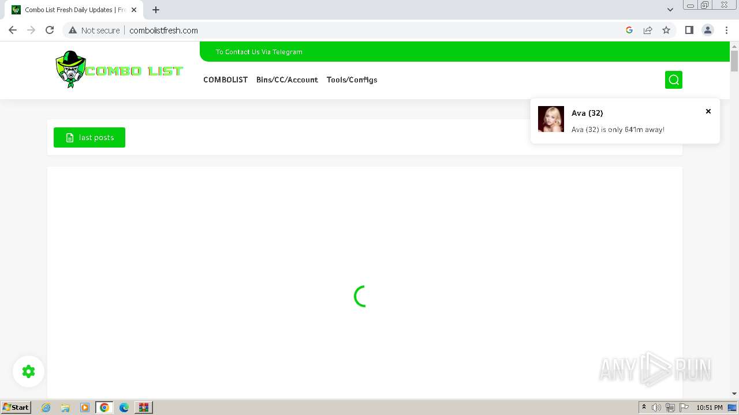This screenshot has width=739, height=415.
Task: Open Chrome's three-dot menu
Action: (x=726, y=30)
